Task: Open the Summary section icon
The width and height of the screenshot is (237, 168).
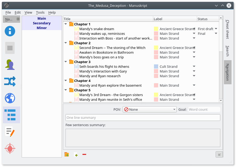Action: click(10, 48)
